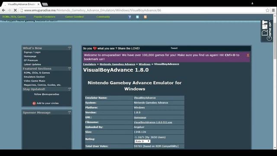Open the Emulators Section link
Screen dimensions: 277x156
[x=34, y=77]
